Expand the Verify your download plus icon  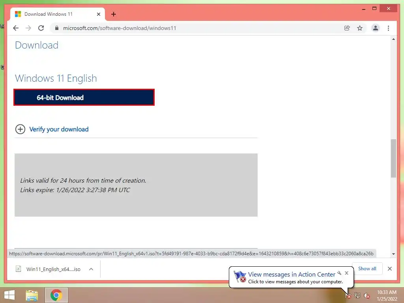(21, 129)
